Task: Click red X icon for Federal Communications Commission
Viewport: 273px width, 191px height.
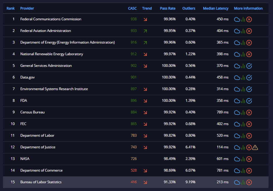Action: coord(249,20)
